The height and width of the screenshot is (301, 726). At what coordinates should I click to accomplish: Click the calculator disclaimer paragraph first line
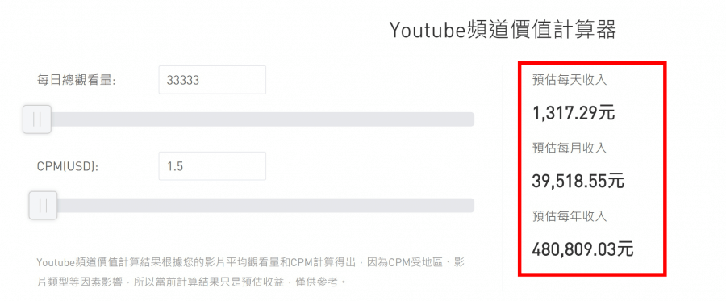tap(251, 263)
